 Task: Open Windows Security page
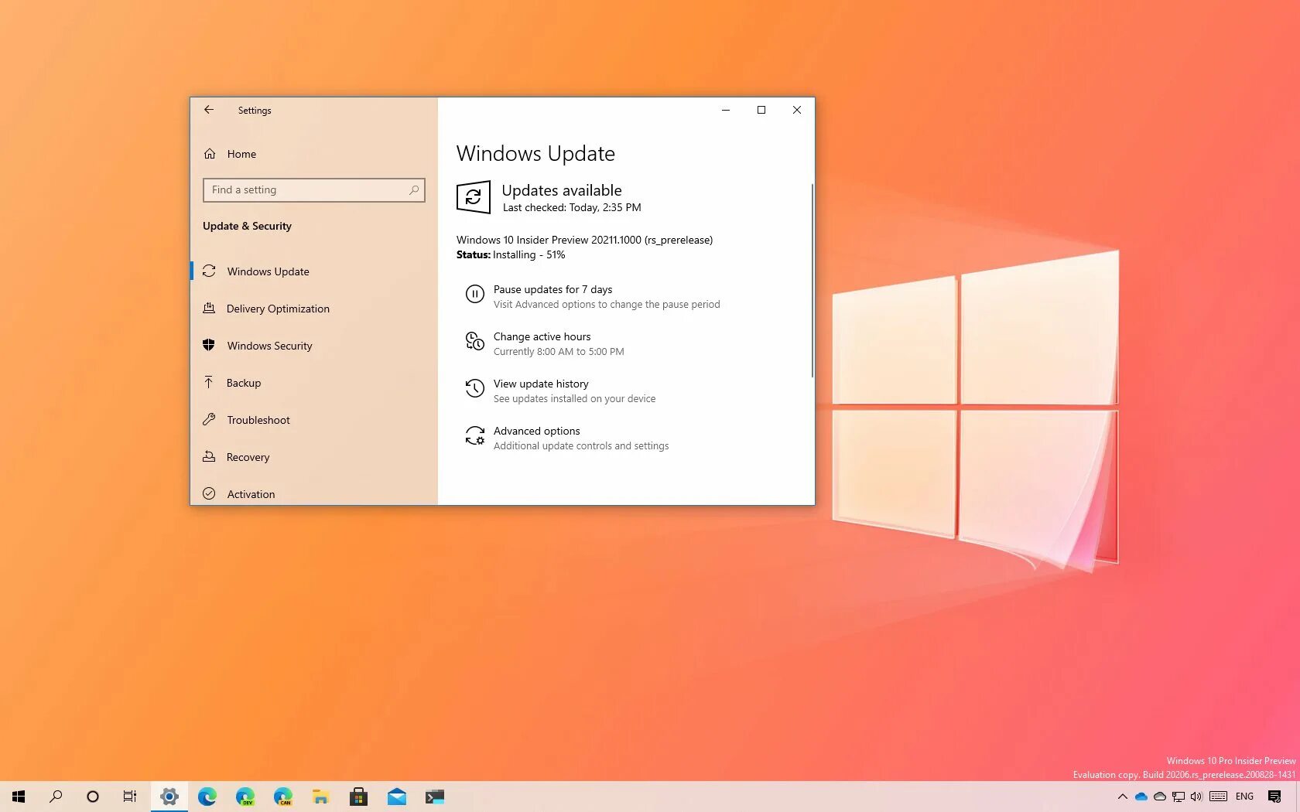click(x=313, y=346)
